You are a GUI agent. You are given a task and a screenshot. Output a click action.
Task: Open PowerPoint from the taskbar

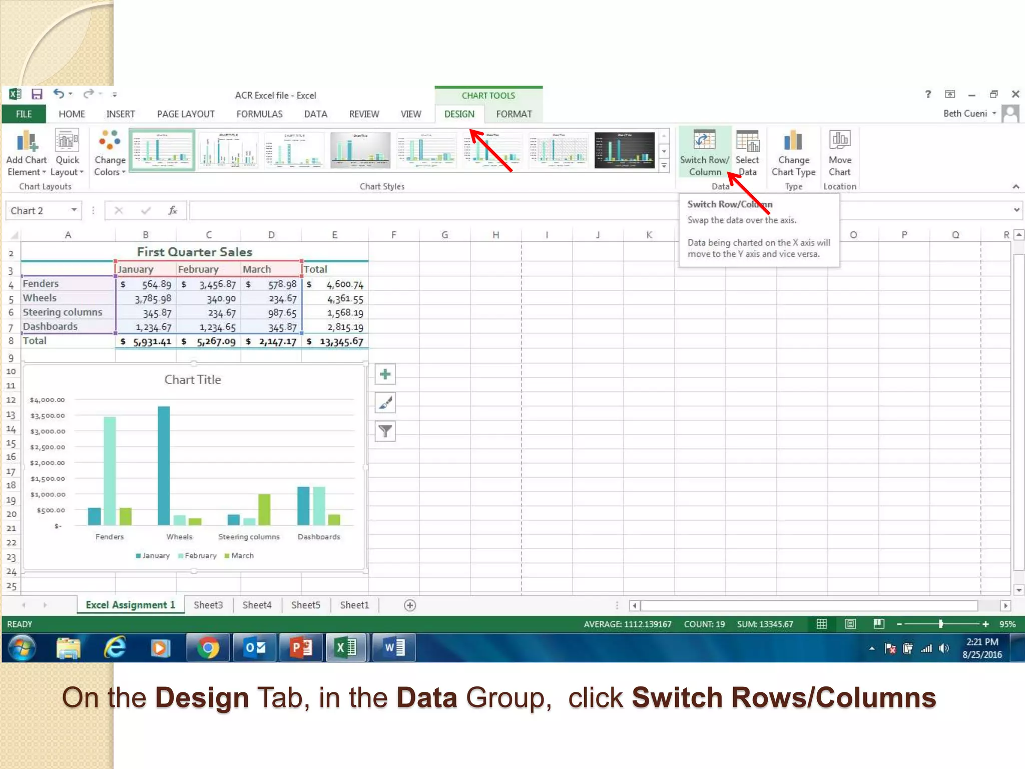[301, 648]
